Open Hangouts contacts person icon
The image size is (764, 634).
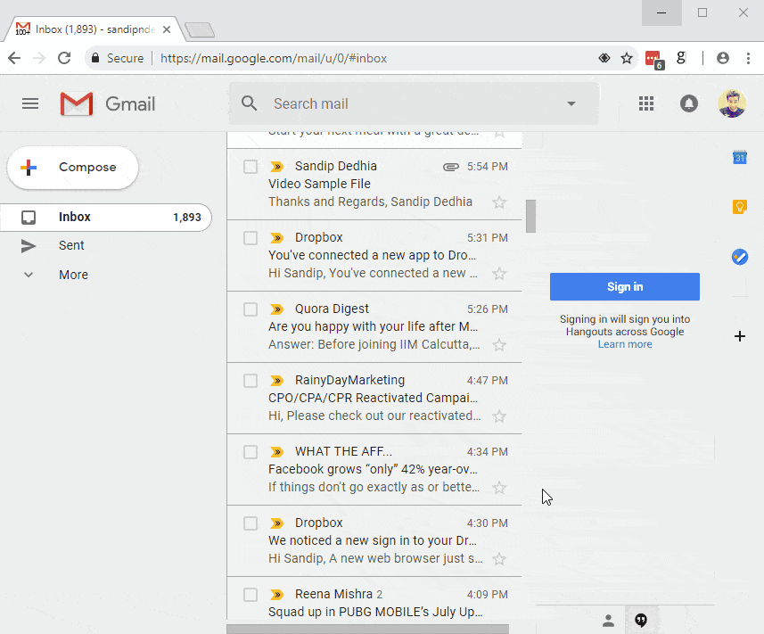tap(608, 621)
